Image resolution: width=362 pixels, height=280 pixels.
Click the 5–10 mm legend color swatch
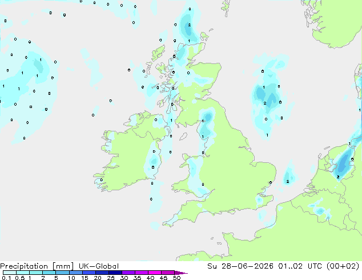click(63, 273)
